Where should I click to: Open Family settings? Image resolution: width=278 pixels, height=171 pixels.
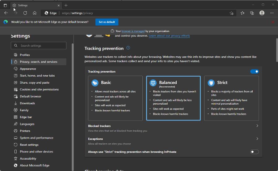coord(39,110)
